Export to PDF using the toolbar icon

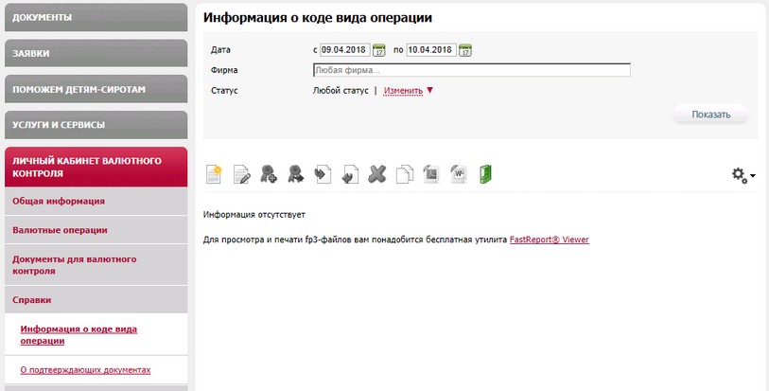click(x=431, y=174)
